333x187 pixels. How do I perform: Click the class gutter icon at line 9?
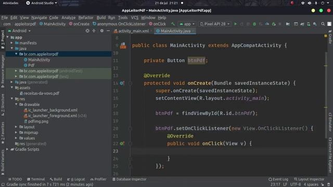tap(123, 45)
